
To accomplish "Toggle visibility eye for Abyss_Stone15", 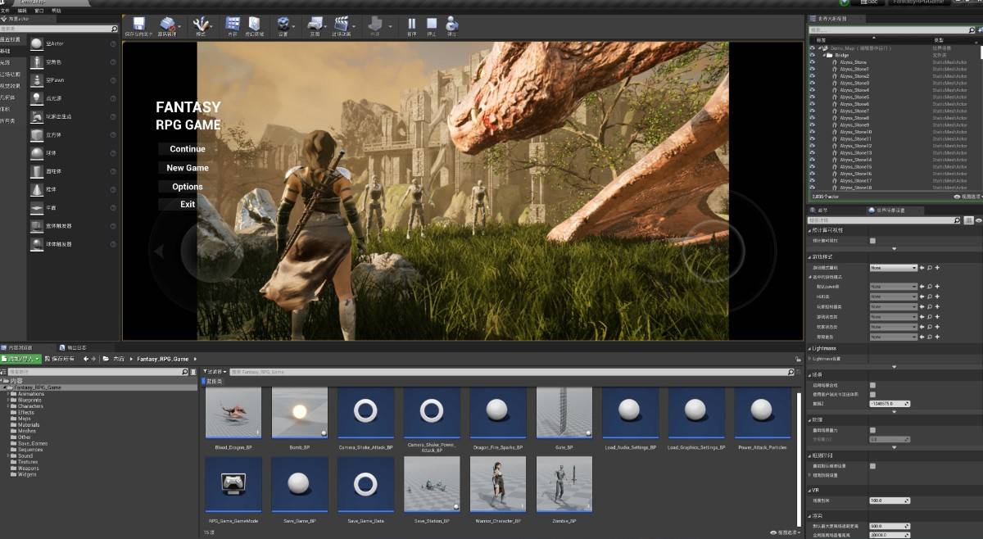I will click(813, 166).
